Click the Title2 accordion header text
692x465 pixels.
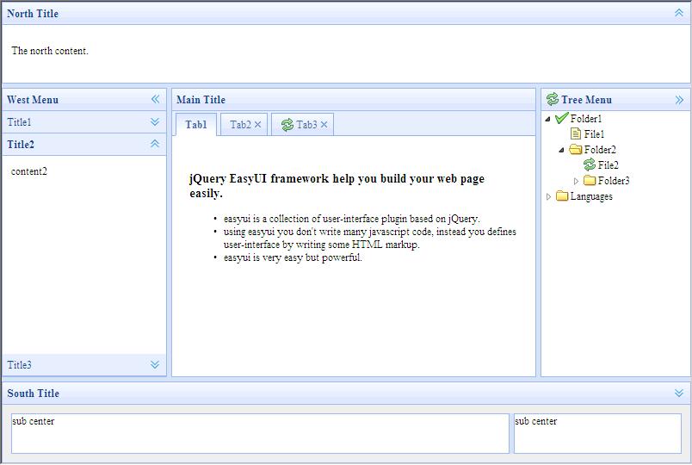click(x=21, y=145)
